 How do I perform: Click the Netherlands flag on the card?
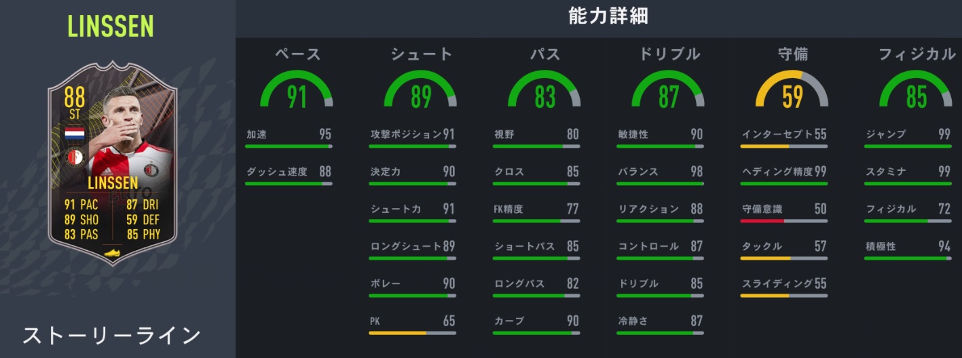pos(73,134)
